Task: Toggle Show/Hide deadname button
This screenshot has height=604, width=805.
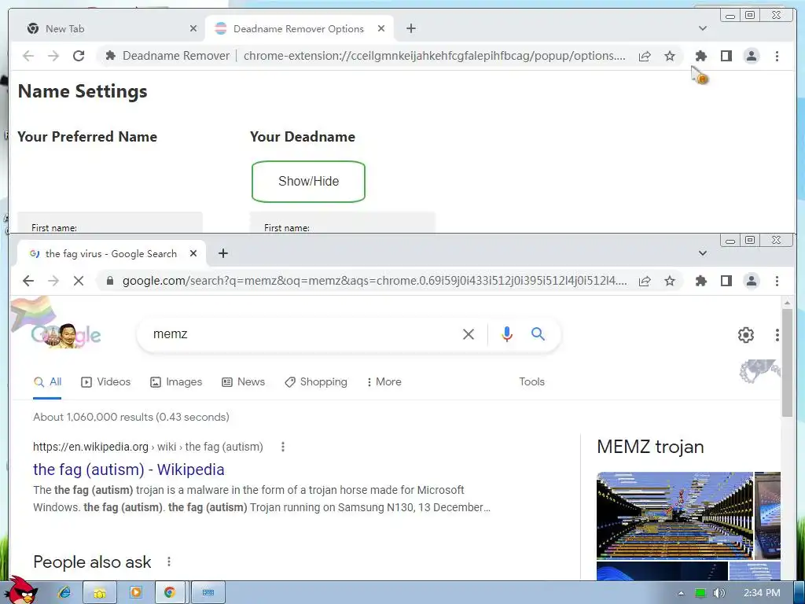Action: point(308,182)
